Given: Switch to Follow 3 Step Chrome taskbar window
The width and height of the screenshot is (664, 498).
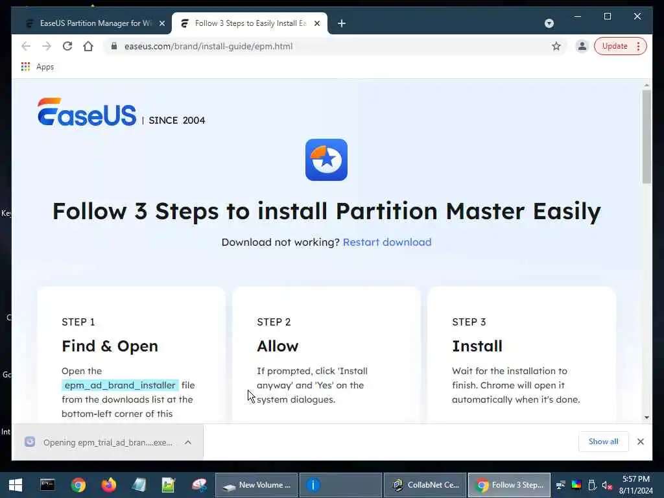Looking at the screenshot, I should (509, 485).
